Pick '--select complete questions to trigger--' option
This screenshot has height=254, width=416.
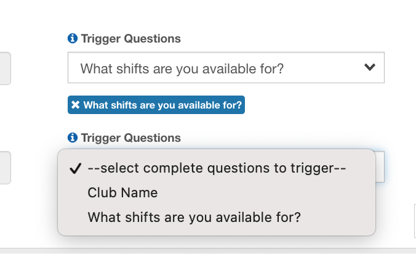click(x=217, y=168)
